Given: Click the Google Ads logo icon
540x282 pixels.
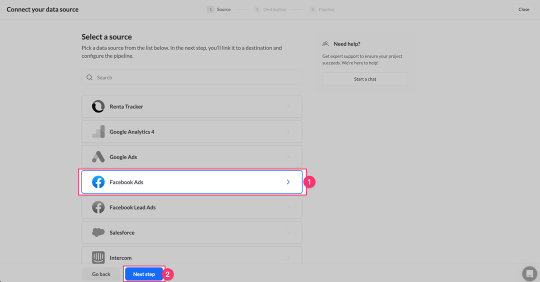Looking at the screenshot, I should 98,157.
